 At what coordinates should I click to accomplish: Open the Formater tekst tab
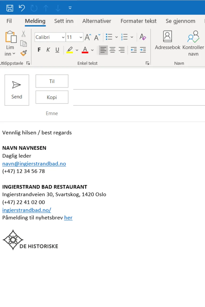[x=138, y=21]
